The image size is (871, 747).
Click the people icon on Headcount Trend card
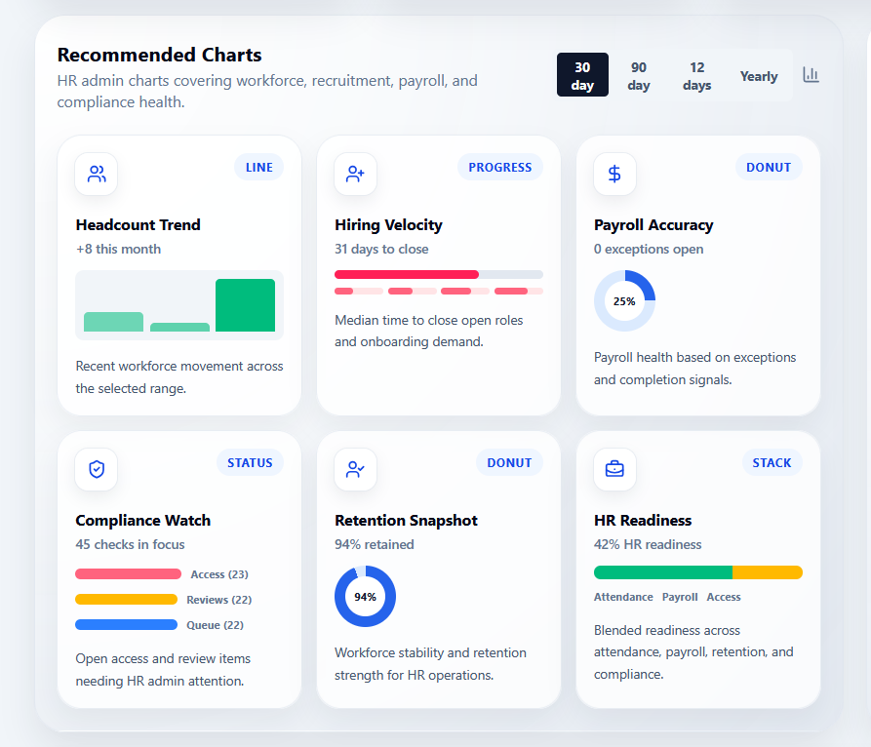point(97,174)
